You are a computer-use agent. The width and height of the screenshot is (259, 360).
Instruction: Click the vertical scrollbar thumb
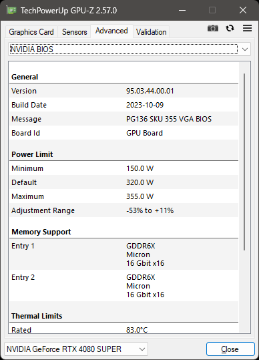244,162
